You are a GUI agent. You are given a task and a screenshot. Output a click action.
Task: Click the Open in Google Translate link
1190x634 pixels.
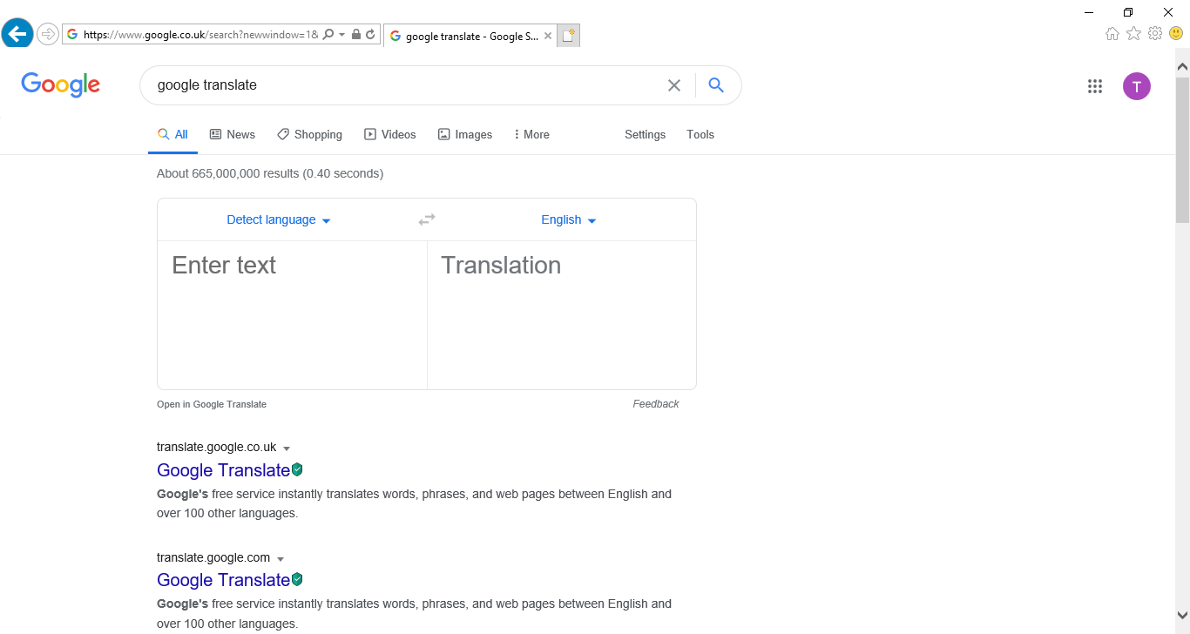[x=212, y=404]
